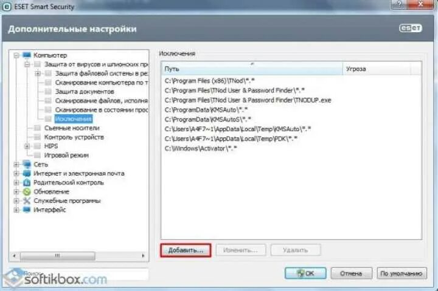The height and width of the screenshot is (291, 438).
Task: Click the Отмена button
Action: (x=351, y=273)
